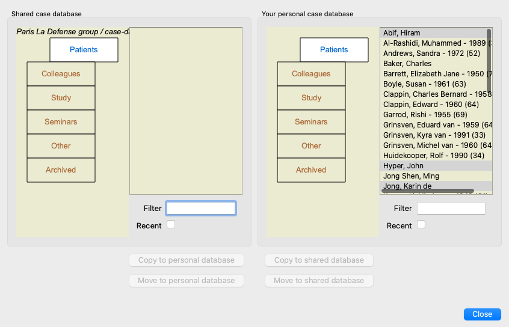The height and width of the screenshot is (327, 509).
Task: Select Other tab in personal case database
Action: tap(311, 145)
